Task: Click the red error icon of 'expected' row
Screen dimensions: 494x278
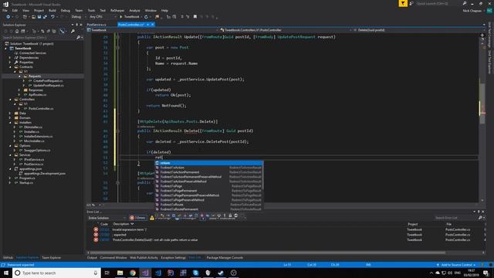Action: tap(96, 235)
